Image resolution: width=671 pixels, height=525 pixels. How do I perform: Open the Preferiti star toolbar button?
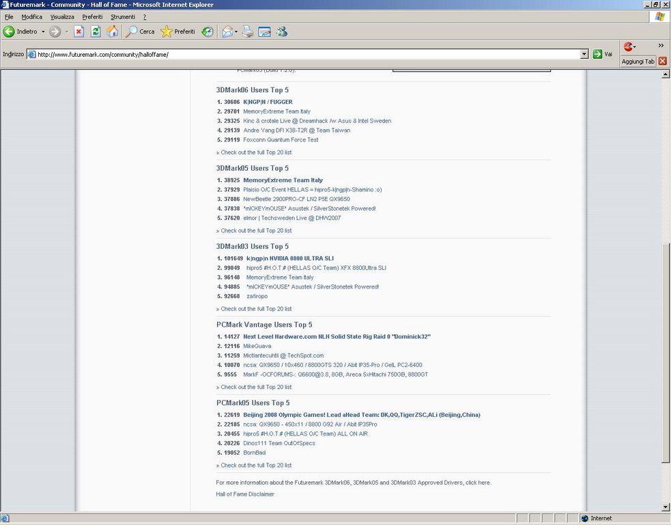[177, 31]
